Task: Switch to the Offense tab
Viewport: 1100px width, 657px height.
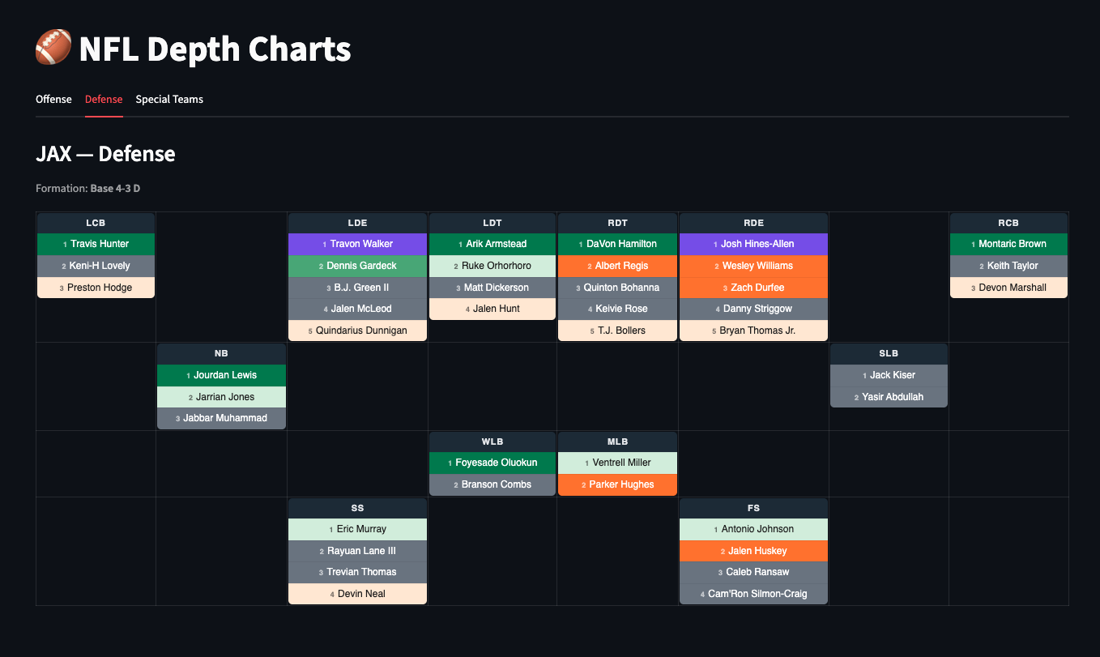Action: pos(53,100)
